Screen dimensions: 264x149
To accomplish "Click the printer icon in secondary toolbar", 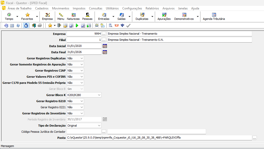I will (x=40, y=25).
